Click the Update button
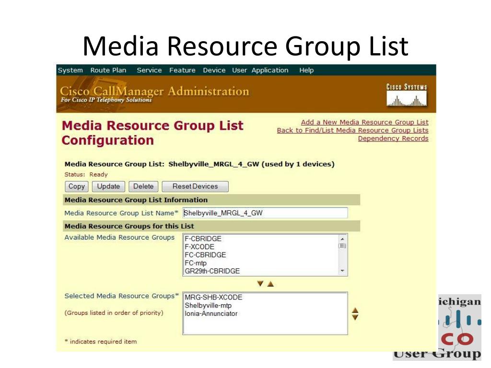This screenshot has width=491, height=368. click(x=108, y=186)
